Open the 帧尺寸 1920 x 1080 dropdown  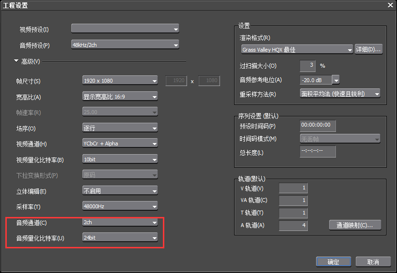click(120, 81)
